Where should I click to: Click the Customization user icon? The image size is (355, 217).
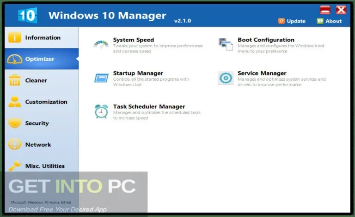[x=15, y=101]
